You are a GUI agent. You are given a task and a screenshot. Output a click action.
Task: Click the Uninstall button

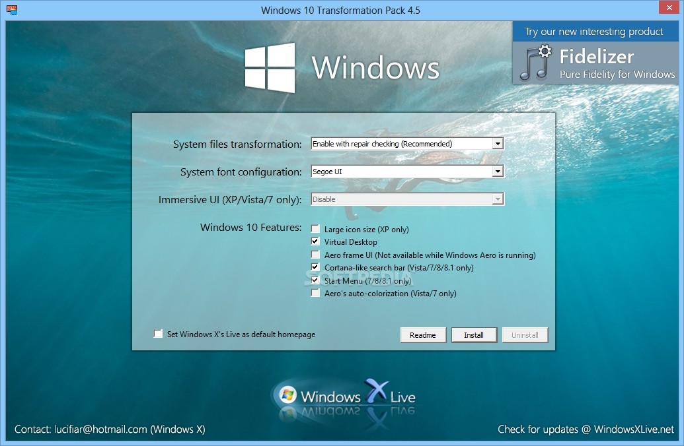(x=525, y=334)
